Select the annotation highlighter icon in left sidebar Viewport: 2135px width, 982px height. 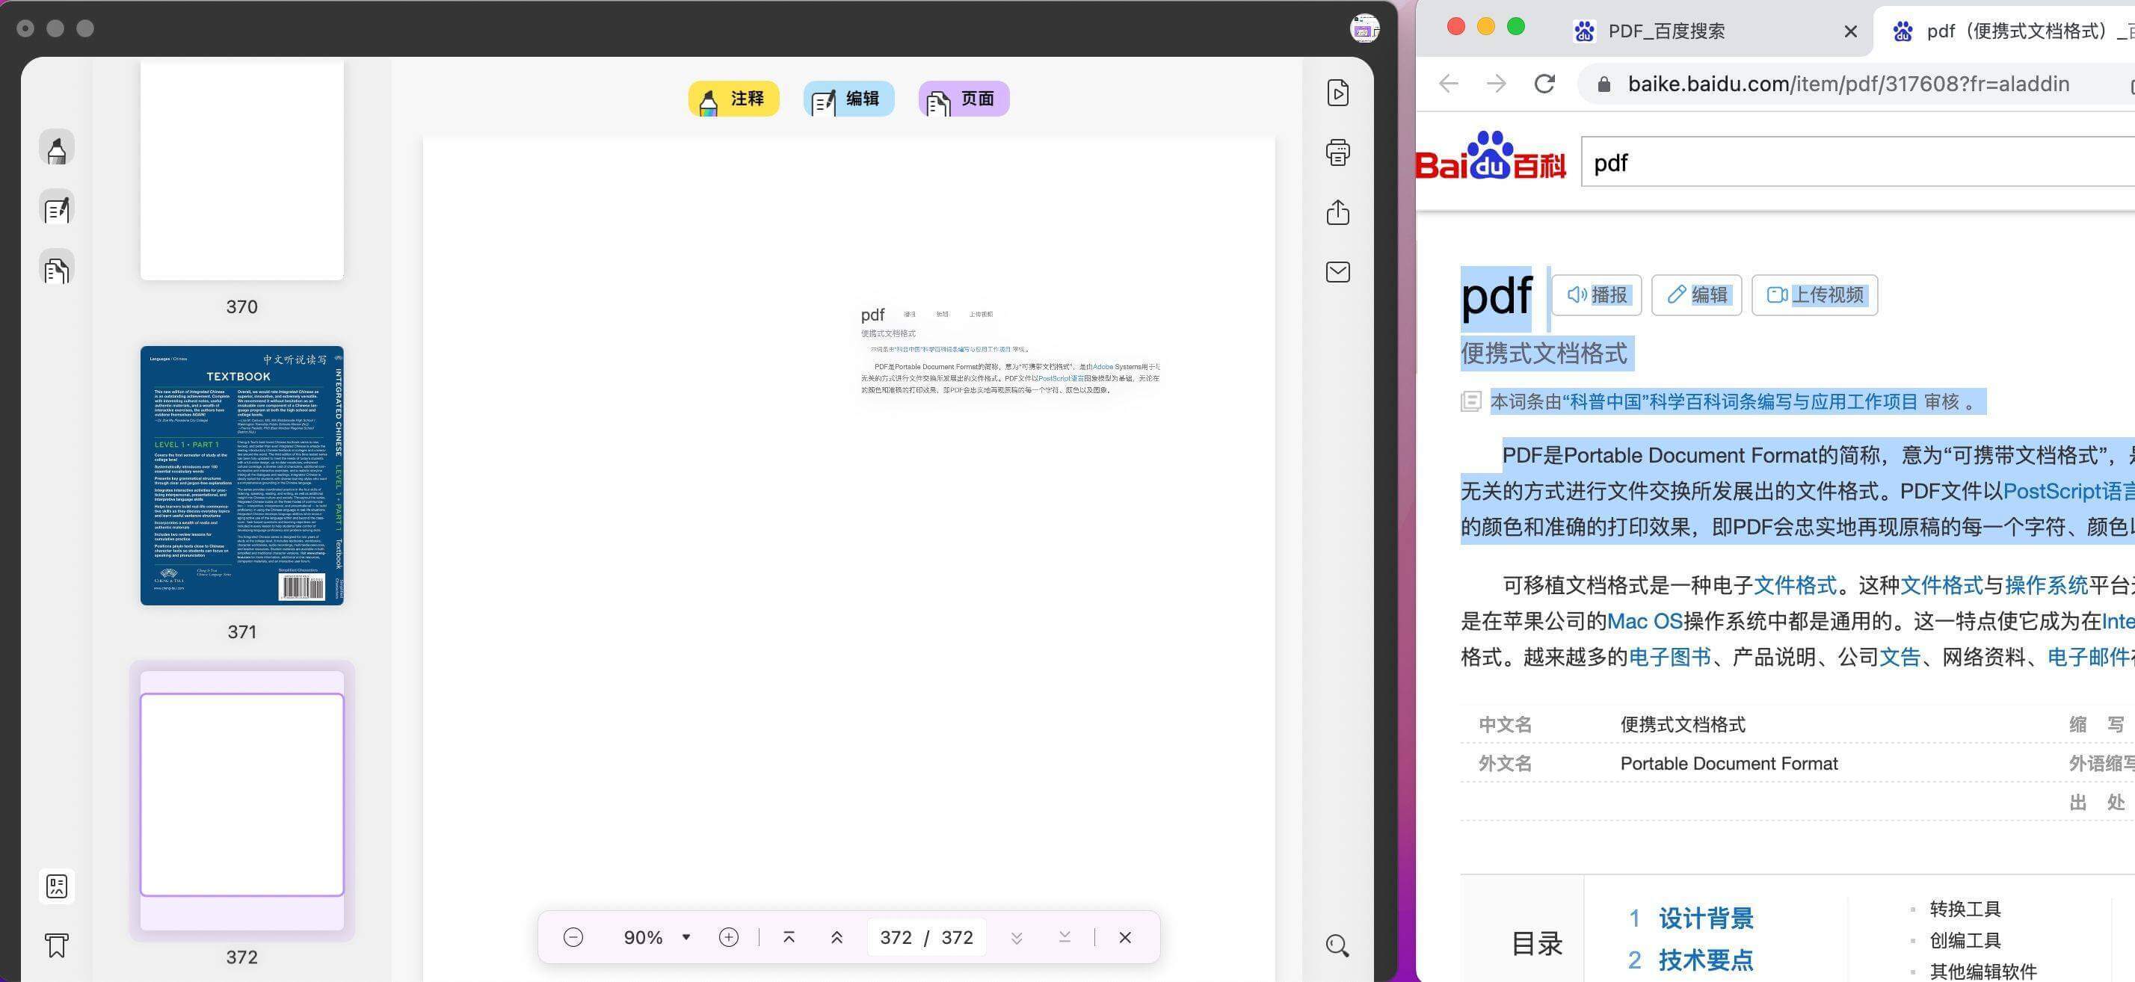[x=56, y=148]
